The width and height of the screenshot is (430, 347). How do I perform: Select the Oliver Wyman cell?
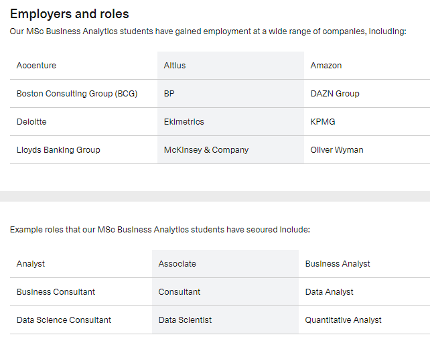click(367, 150)
